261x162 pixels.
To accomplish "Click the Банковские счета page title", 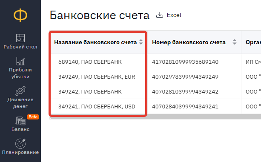I will click(100, 15).
